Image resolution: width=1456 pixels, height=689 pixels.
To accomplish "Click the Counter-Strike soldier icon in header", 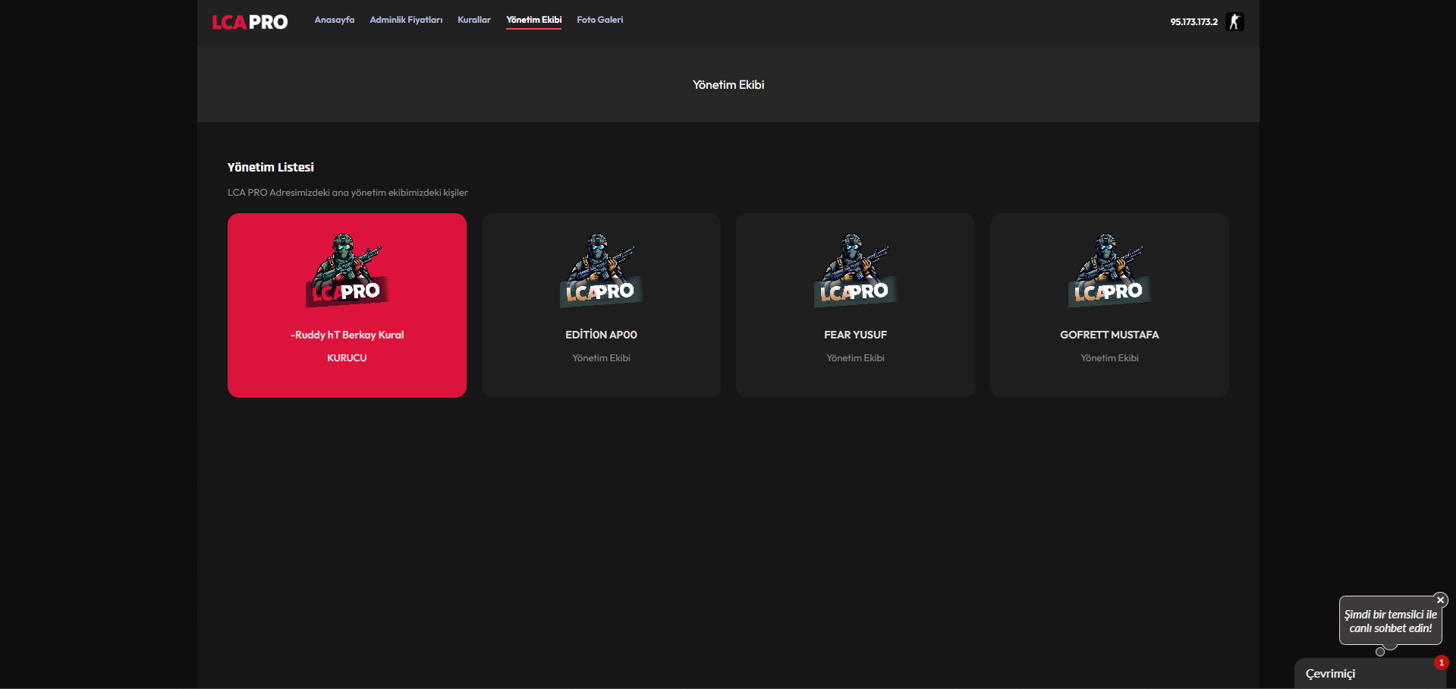I will [x=1234, y=21].
